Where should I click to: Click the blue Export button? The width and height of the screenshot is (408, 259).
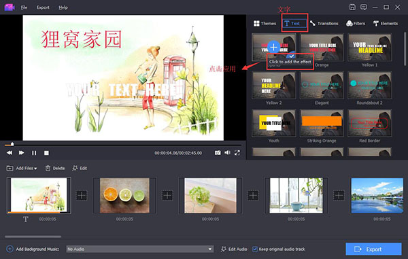tap(373, 249)
